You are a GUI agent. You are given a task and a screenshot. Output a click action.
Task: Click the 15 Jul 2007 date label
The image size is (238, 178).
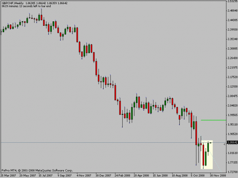pyautogui.click(x=46, y=176)
